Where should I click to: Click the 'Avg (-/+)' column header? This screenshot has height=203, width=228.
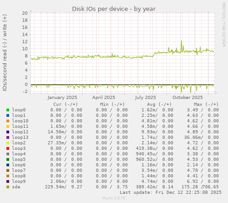[159, 104]
